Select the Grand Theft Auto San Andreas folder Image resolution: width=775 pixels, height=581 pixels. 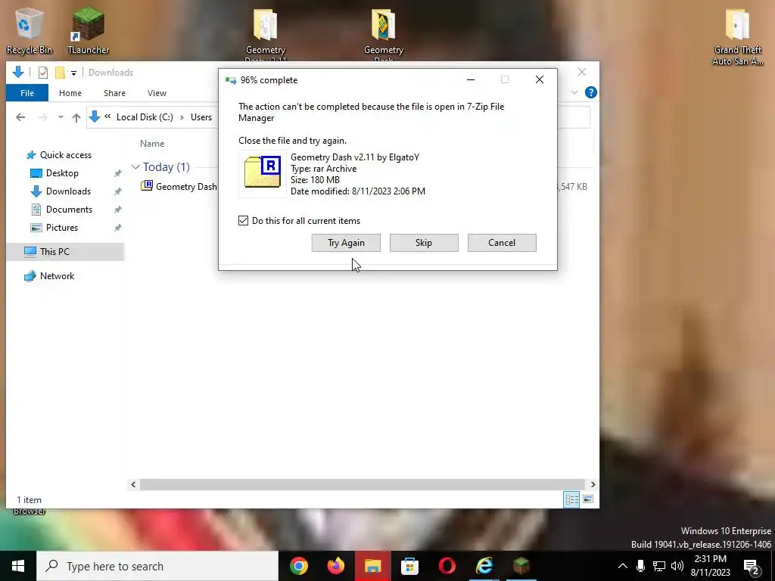(737, 37)
